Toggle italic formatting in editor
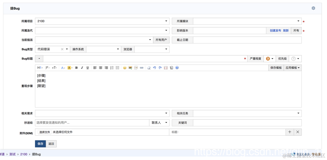 click(82, 68)
